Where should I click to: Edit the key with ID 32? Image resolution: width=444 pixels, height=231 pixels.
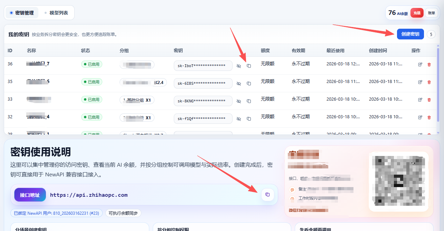(x=420, y=117)
